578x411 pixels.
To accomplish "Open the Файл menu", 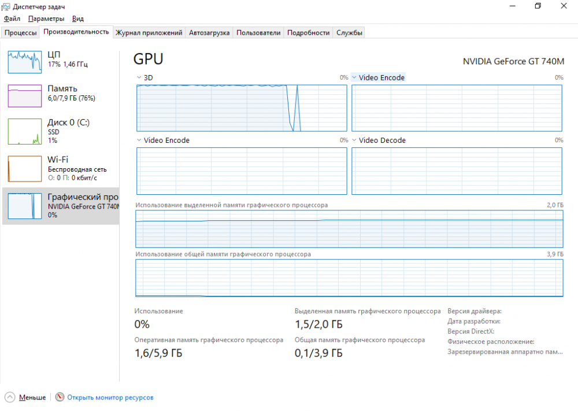I will [12, 18].
